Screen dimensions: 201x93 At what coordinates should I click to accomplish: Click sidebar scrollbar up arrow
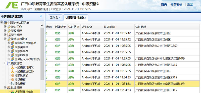point(42,26)
